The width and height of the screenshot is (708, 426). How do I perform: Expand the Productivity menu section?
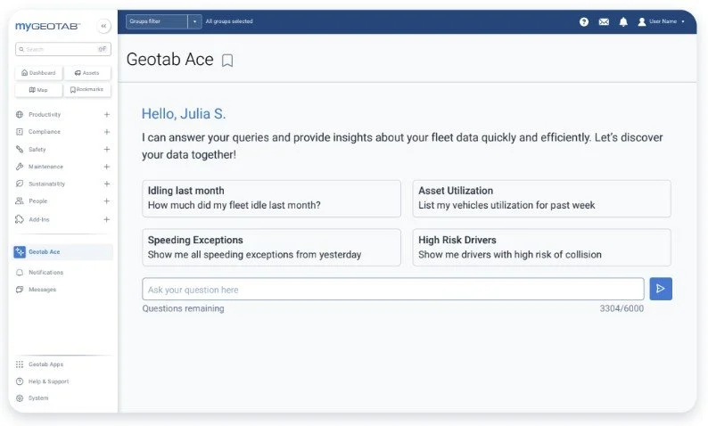(106, 115)
